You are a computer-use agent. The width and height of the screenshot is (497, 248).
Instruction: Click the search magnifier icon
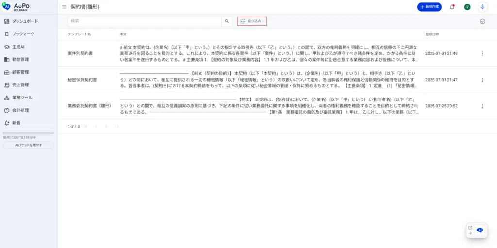click(x=227, y=21)
